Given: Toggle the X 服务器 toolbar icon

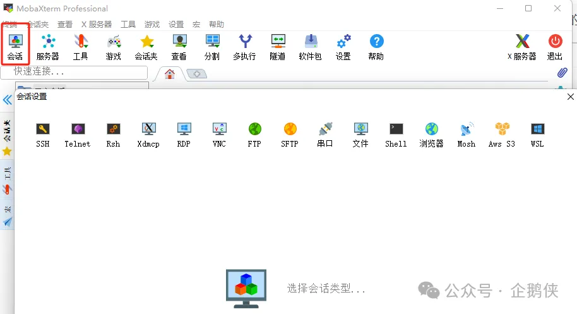Looking at the screenshot, I should (x=522, y=47).
